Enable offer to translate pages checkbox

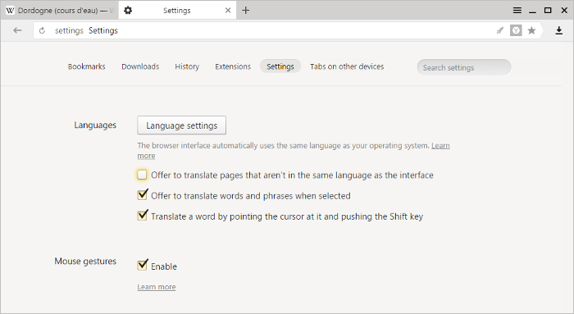142,175
